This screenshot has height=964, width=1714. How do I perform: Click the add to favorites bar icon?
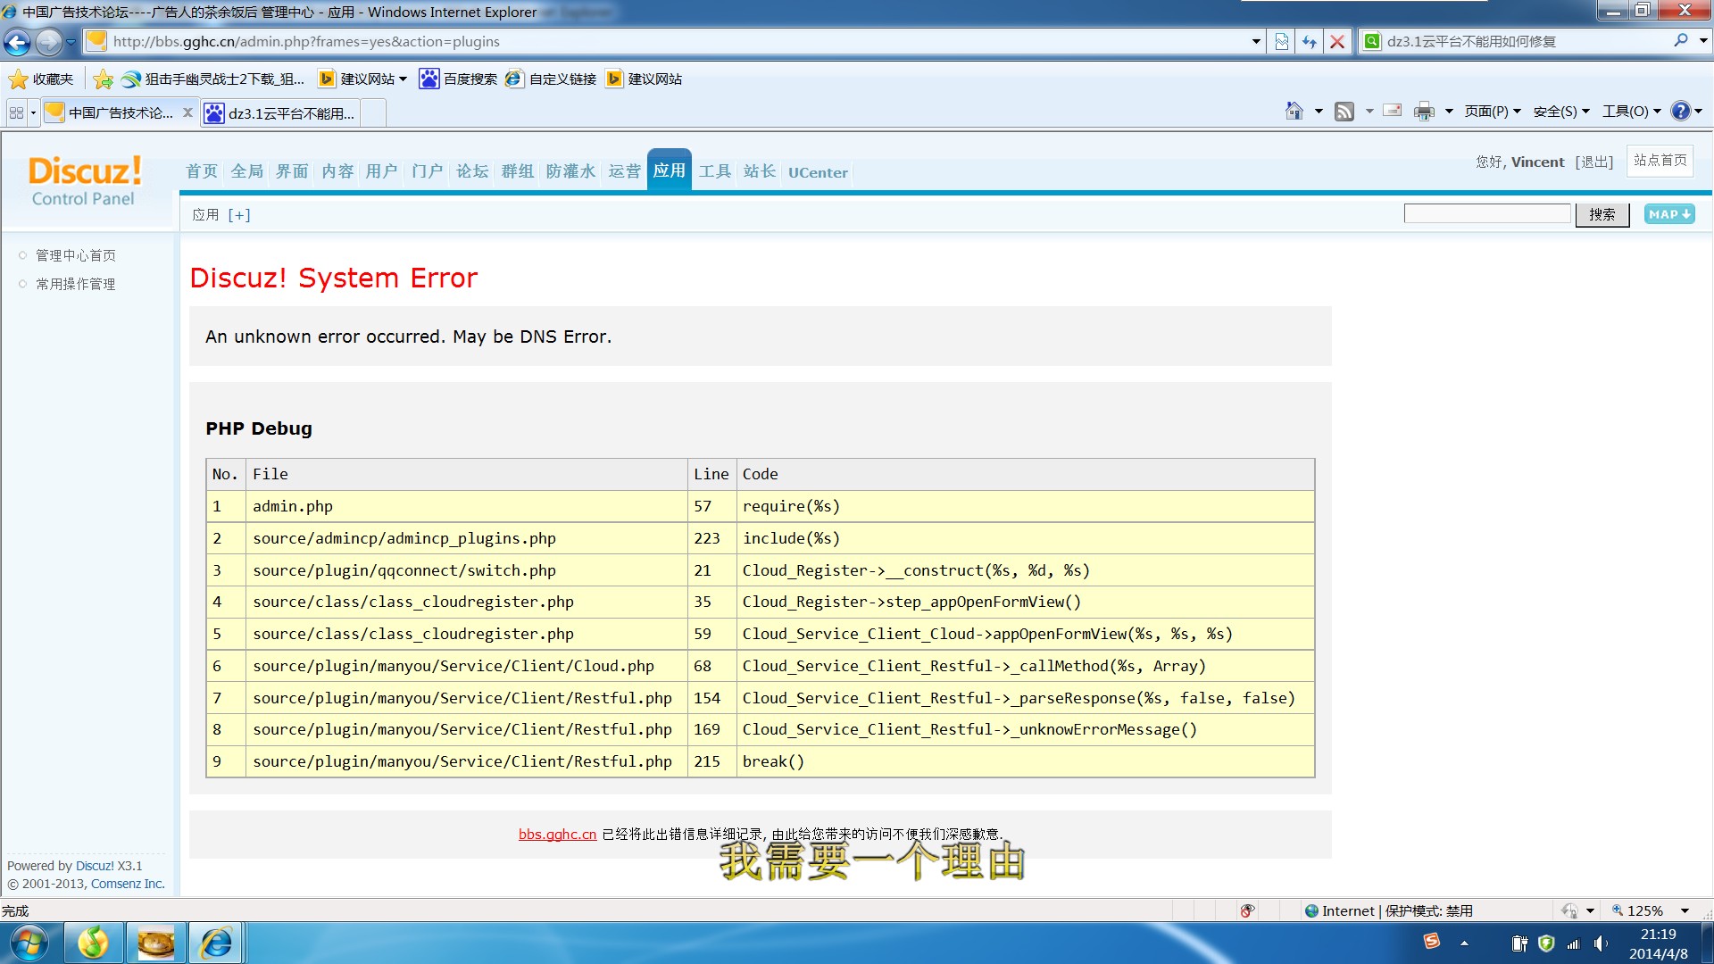click(104, 79)
